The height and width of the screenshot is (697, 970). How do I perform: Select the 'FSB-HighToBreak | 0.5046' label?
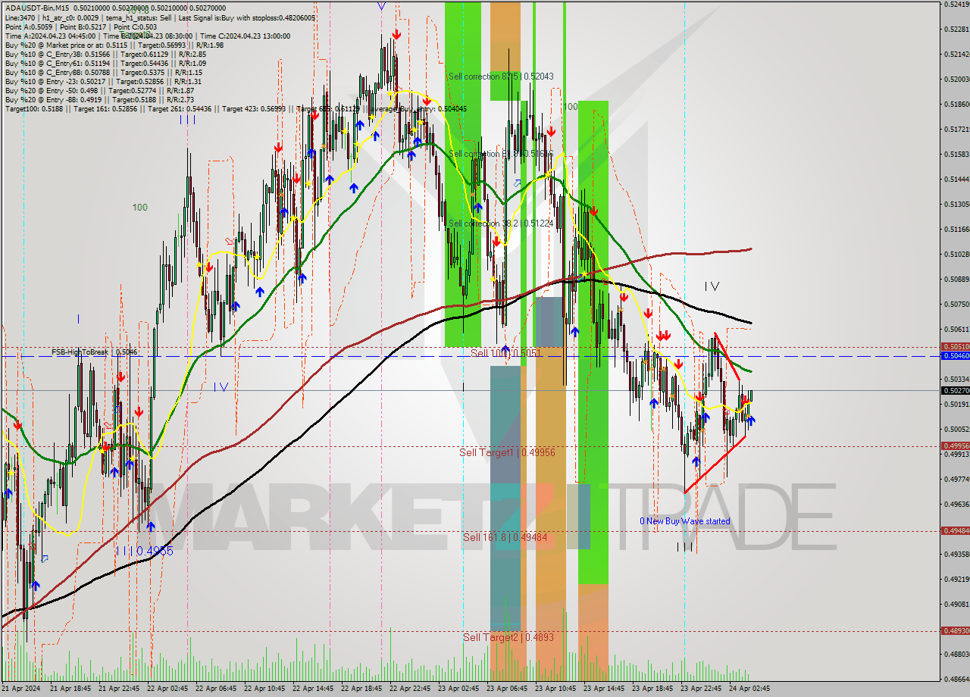click(x=95, y=352)
